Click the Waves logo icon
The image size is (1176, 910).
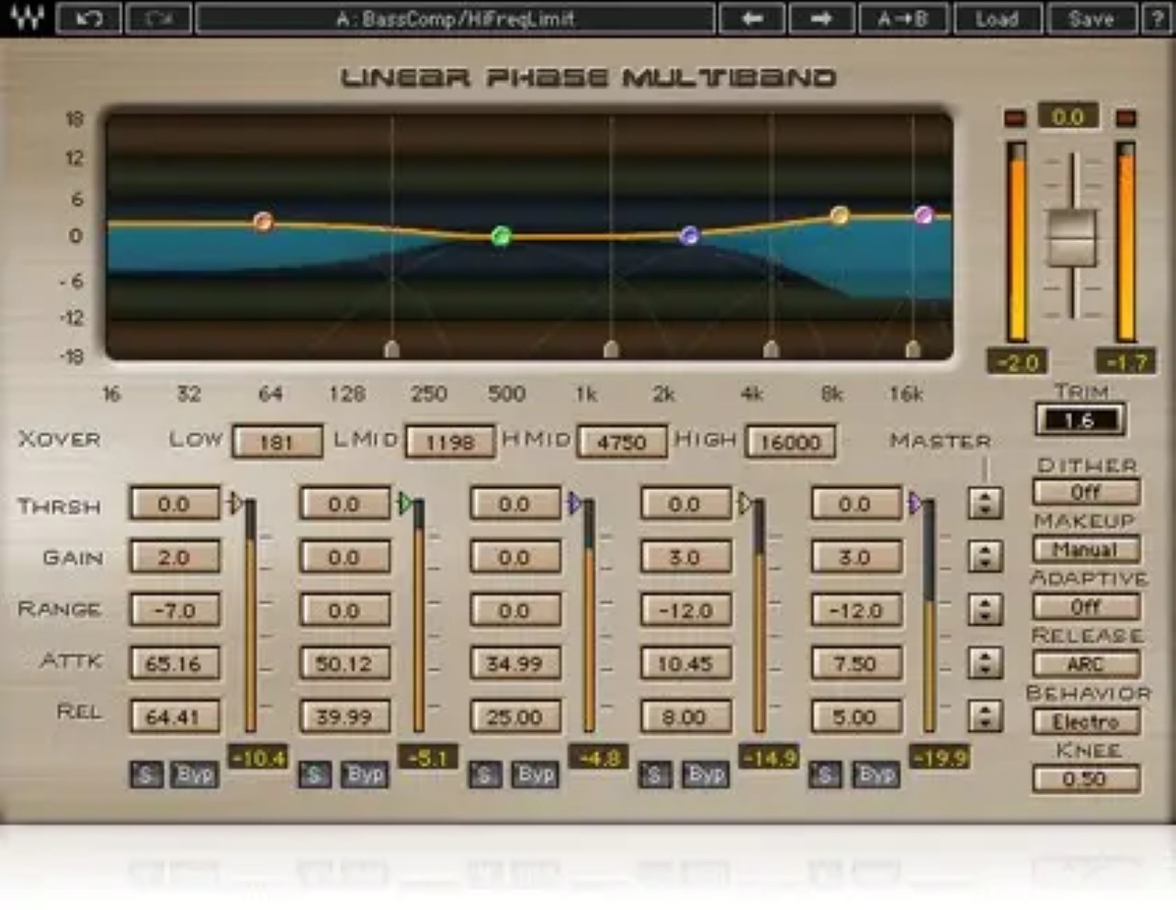26,18
